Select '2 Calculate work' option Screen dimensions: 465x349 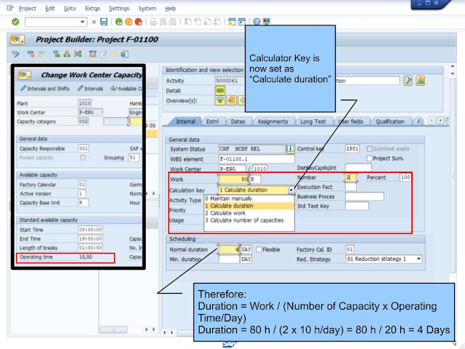[x=249, y=213]
